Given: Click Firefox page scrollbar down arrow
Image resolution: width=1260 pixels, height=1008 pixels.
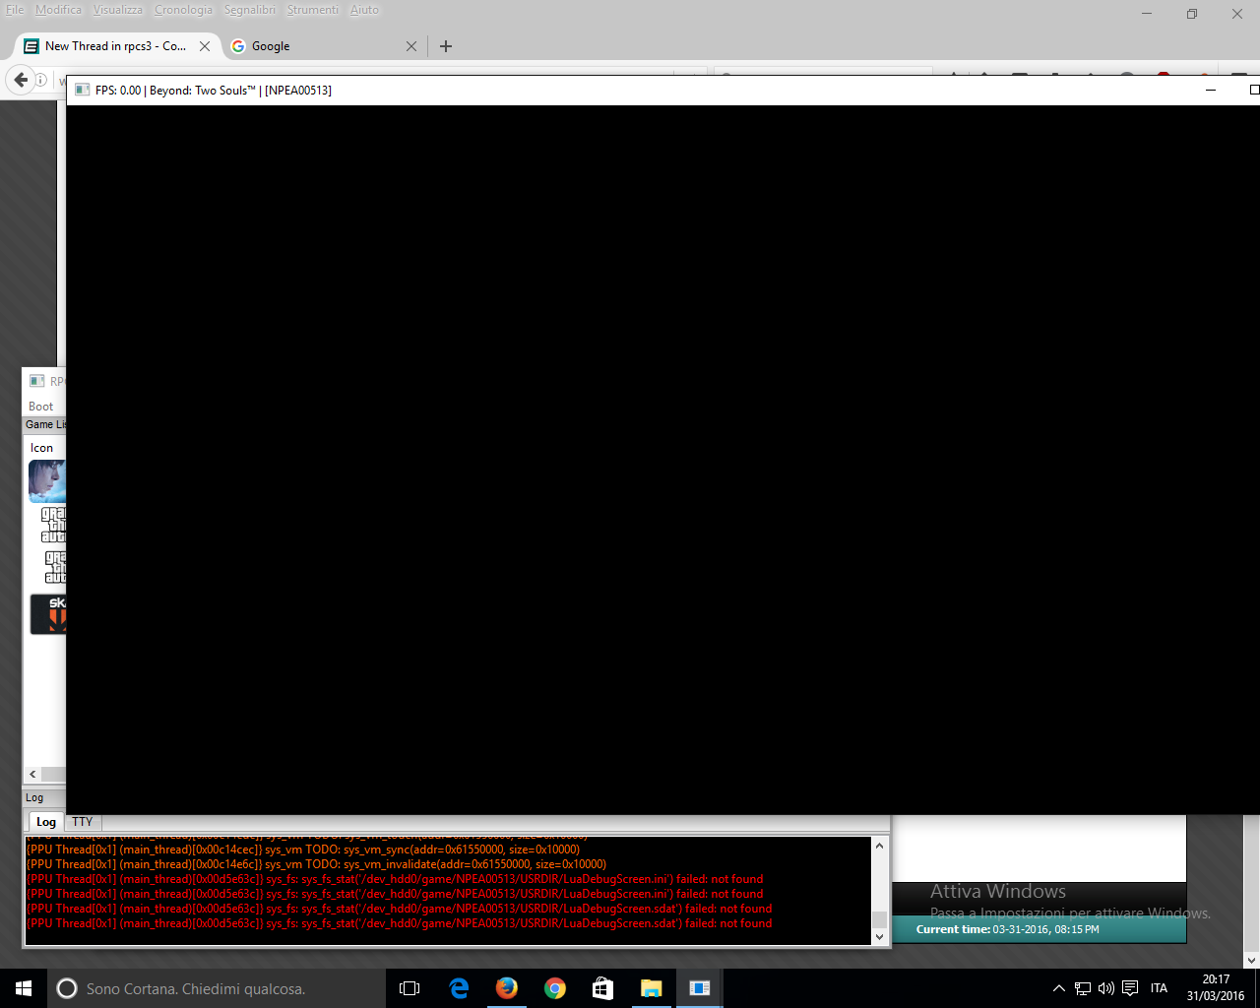Looking at the screenshot, I should pyautogui.click(x=1252, y=960).
